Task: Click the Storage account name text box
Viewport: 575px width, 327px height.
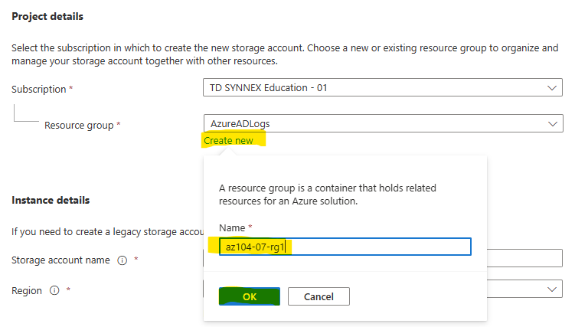Action: click(524, 258)
